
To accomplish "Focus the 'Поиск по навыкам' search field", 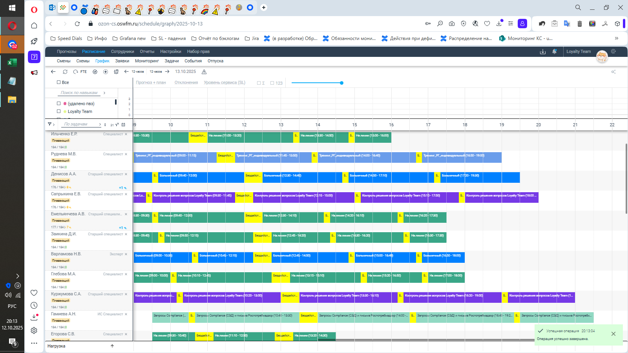I will [x=79, y=93].
